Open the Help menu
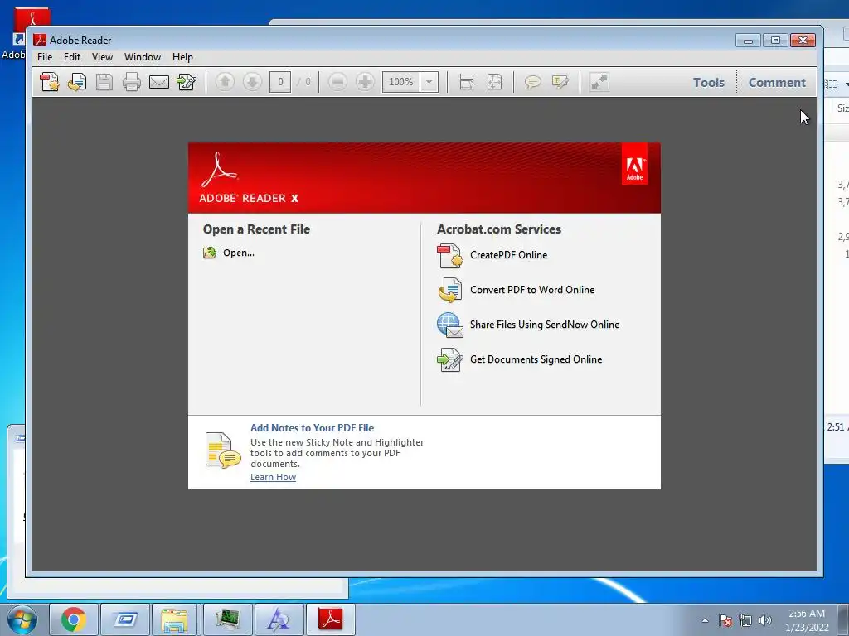Screen dimensions: 849x636 (x=182, y=57)
